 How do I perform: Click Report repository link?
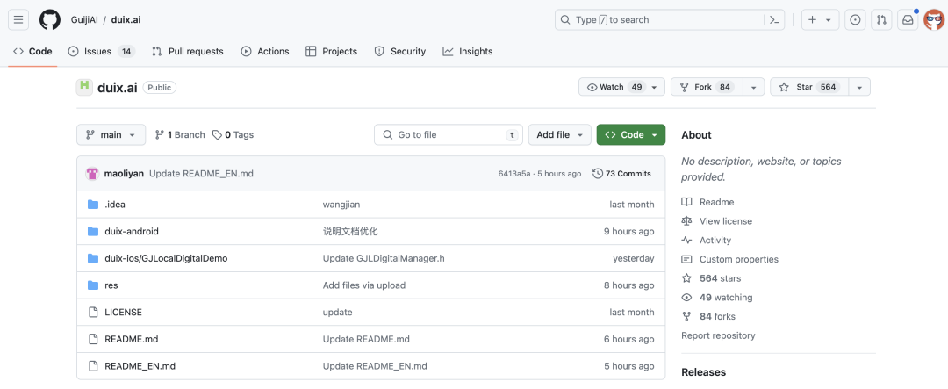[x=718, y=335]
